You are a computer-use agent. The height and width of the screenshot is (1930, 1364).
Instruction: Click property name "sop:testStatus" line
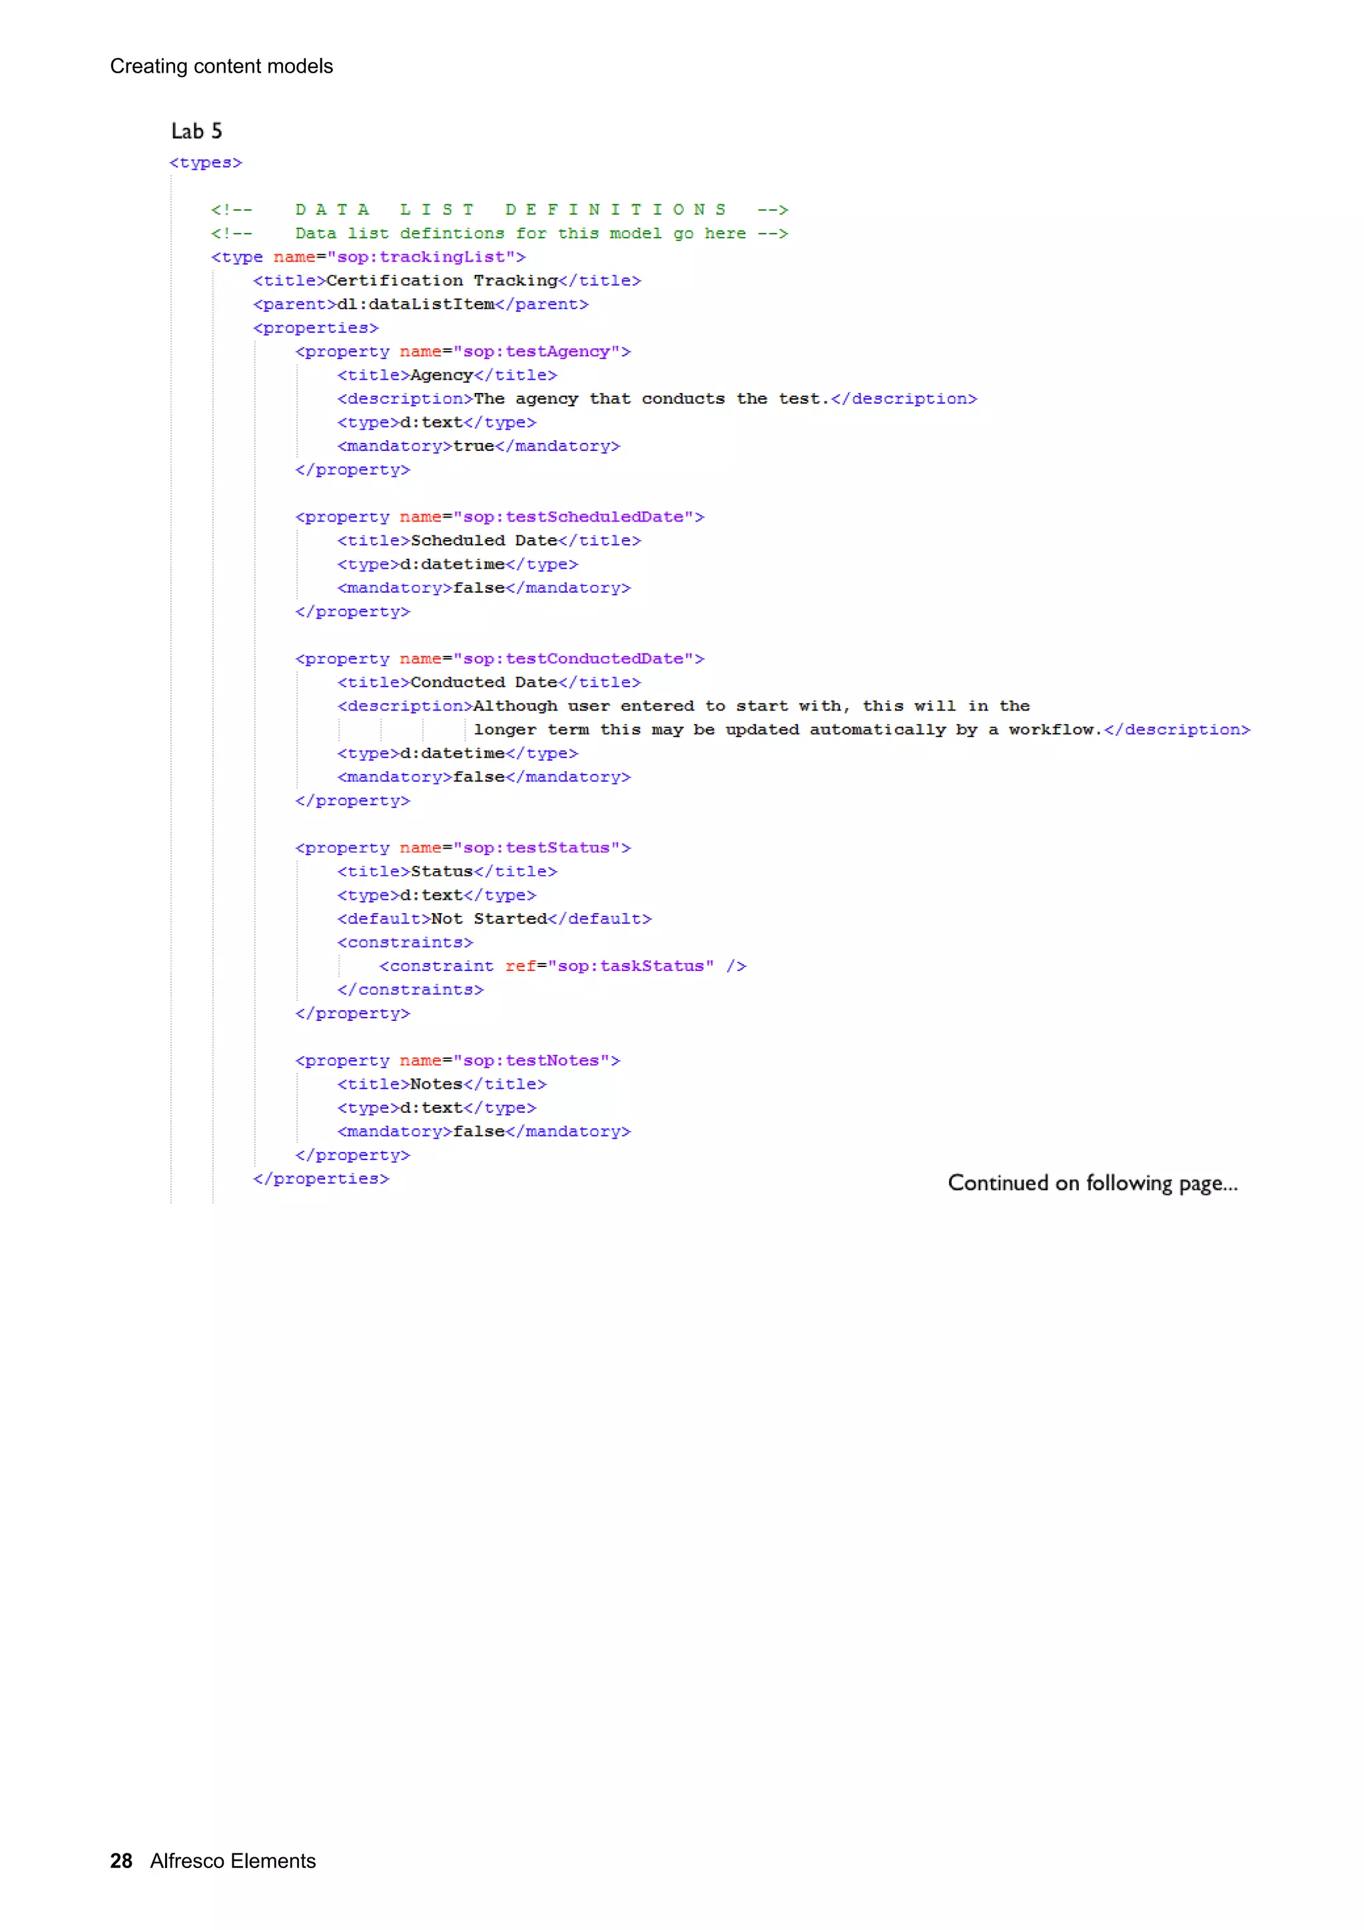463,847
